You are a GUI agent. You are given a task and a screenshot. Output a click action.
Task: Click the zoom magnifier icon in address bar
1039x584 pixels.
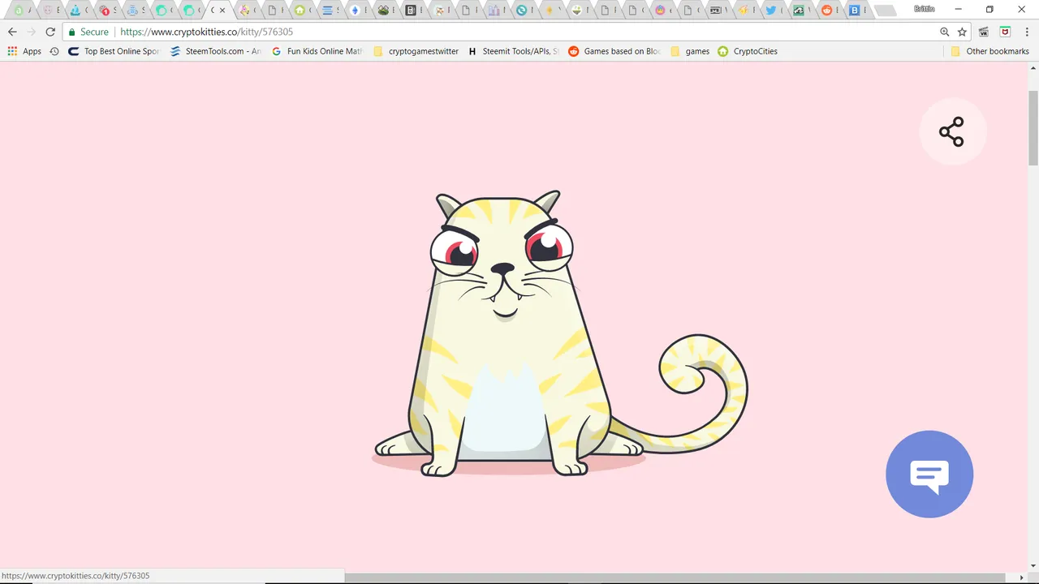(944, 32)
